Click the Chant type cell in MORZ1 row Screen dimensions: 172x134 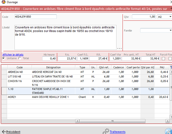coord(82,97)
